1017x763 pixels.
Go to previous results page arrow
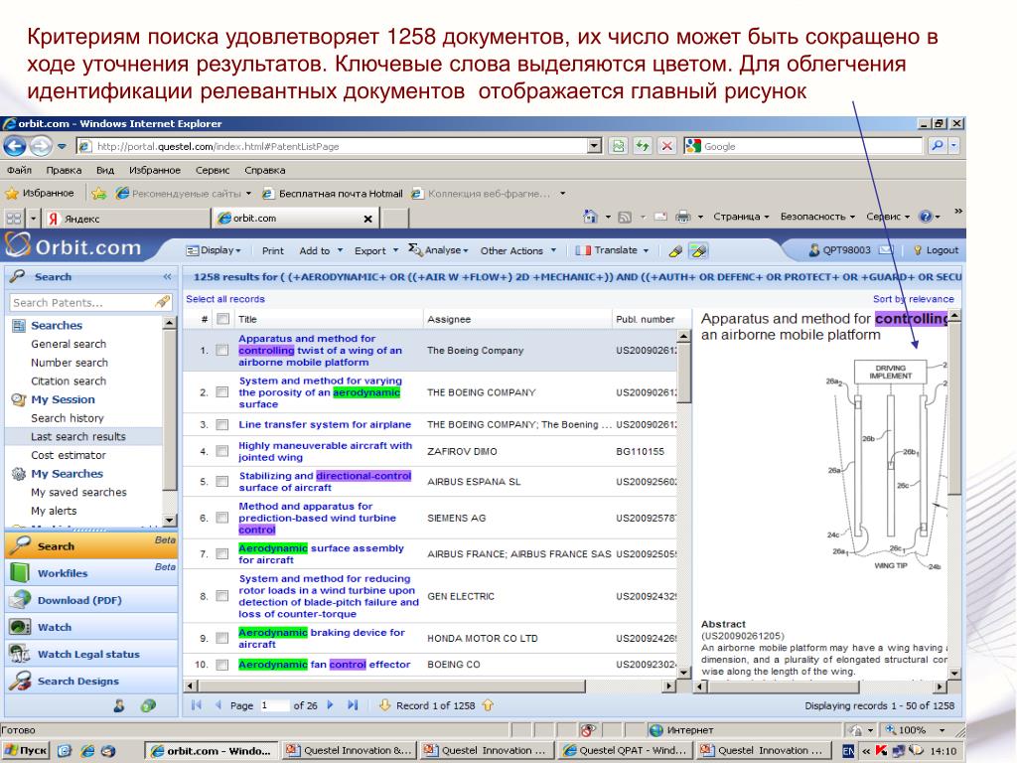tap(218, 704)
